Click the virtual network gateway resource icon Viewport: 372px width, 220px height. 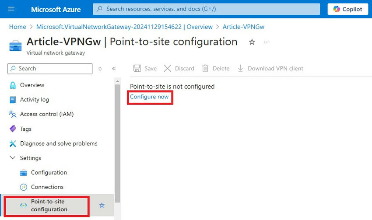(x=15, y=46)
